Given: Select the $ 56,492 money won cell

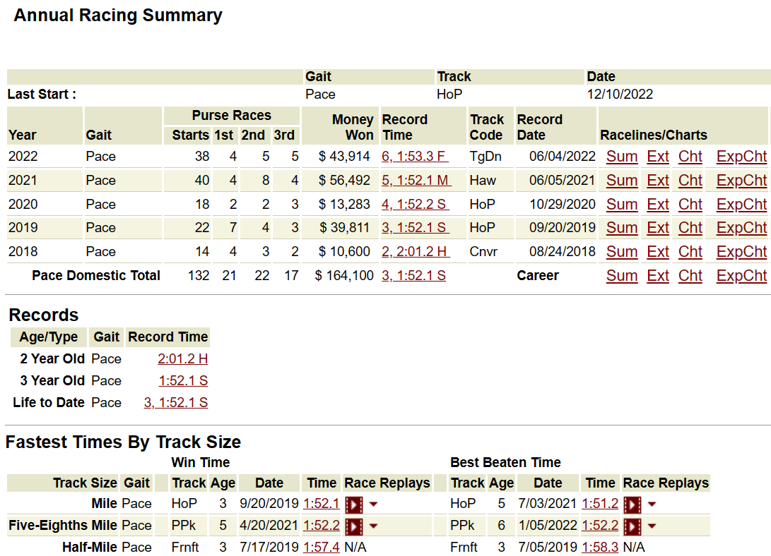Looking at the screenshot, I should pos(344,181).
